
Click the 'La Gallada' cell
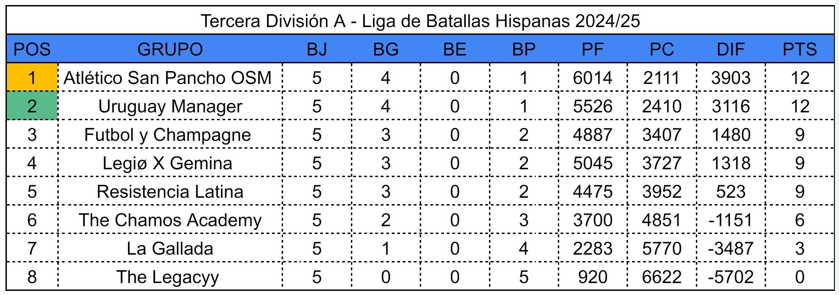tap(170, 248)
